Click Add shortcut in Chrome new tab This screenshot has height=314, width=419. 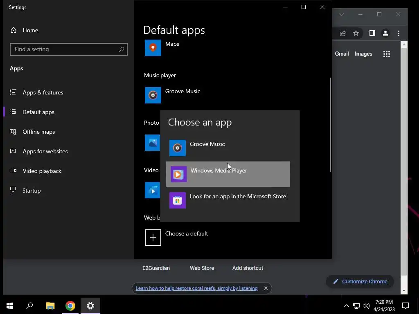click(248, 268)
